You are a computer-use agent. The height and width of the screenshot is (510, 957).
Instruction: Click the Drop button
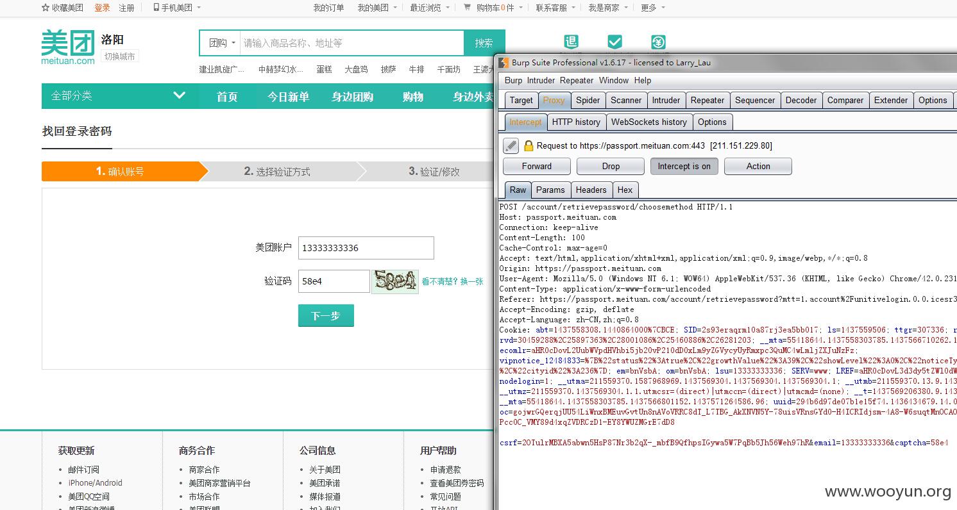(x=611, y=166)
